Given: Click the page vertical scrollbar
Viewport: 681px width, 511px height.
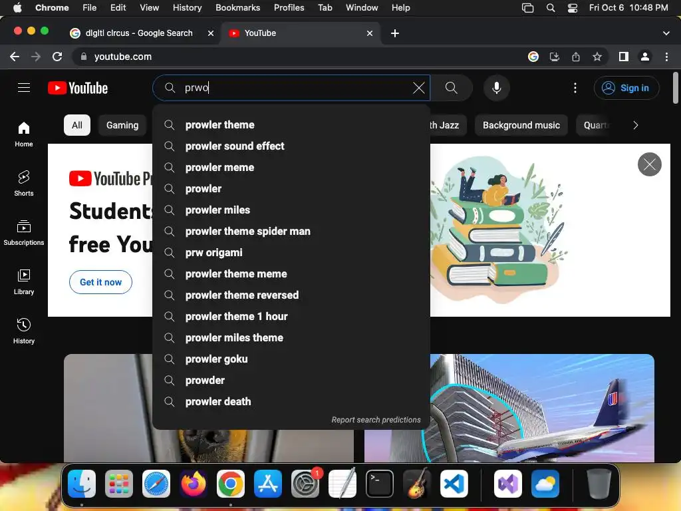Looking at the screenshot, I should pyautogui.click(x=676, y=88).
